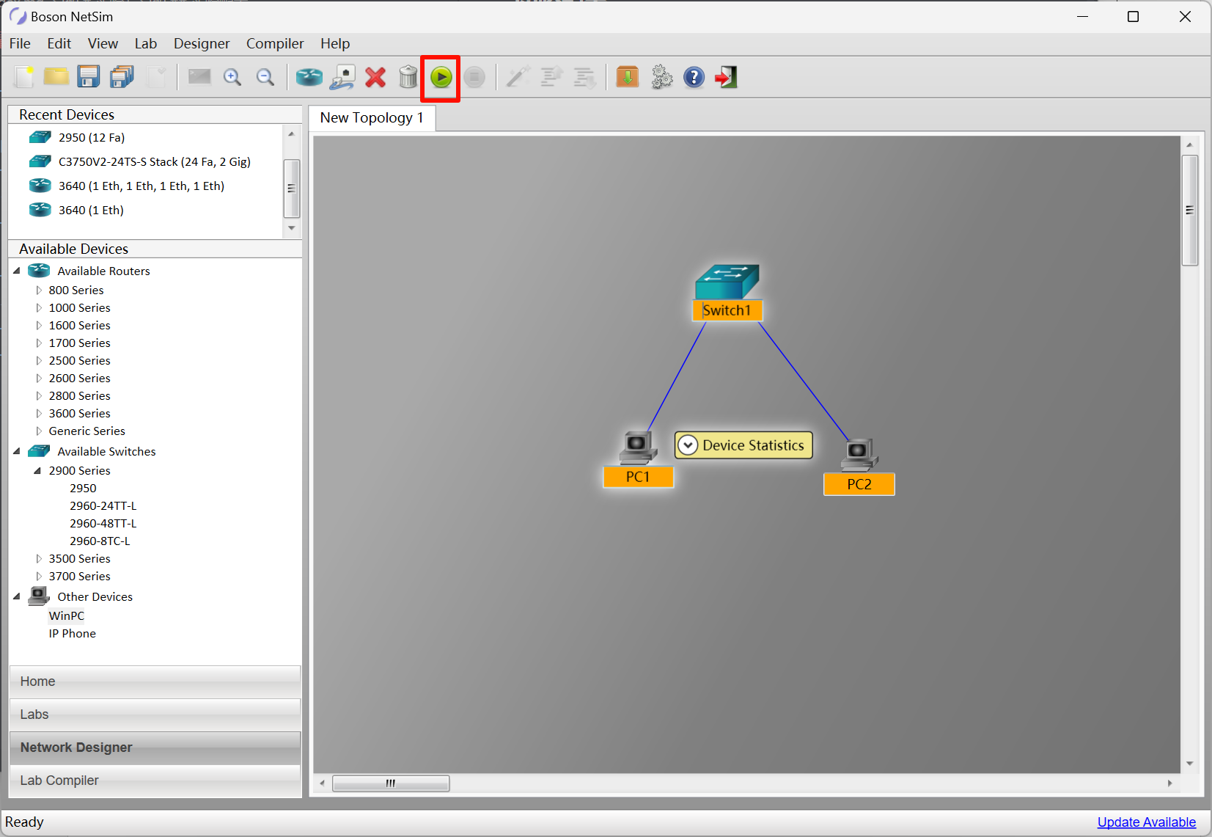Save the topology with the floppy icon
The height and width of the screenshot is (837, 1212).
click(89, 76)
